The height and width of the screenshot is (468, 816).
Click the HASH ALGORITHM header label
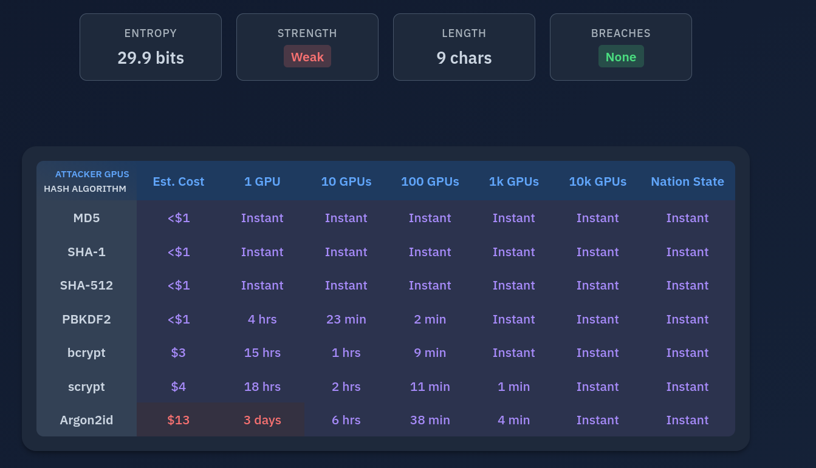85,189
